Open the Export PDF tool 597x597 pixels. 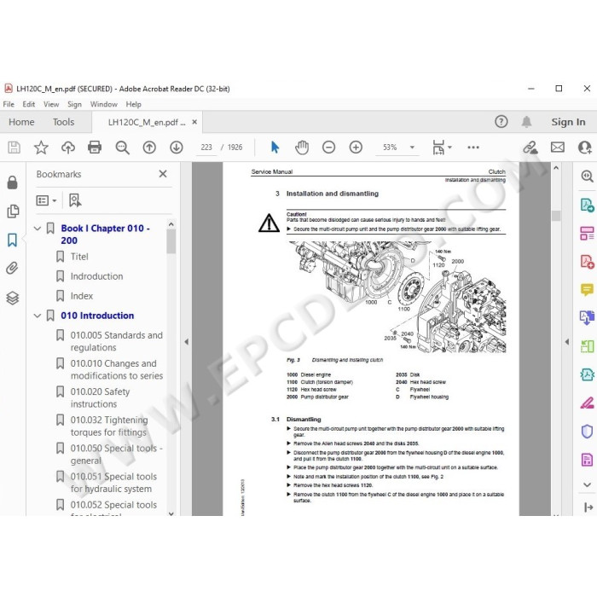point(587,206)
